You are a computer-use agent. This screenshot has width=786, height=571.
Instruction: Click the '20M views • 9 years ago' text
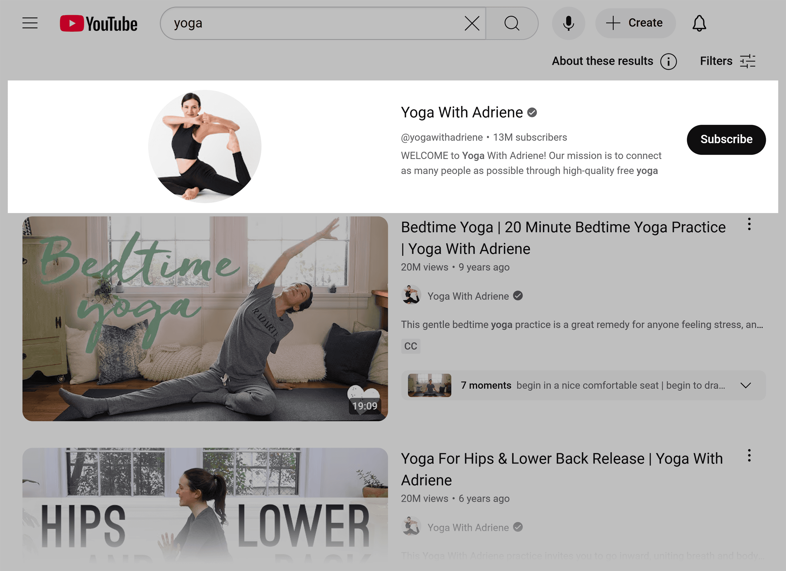click(455, 267)
